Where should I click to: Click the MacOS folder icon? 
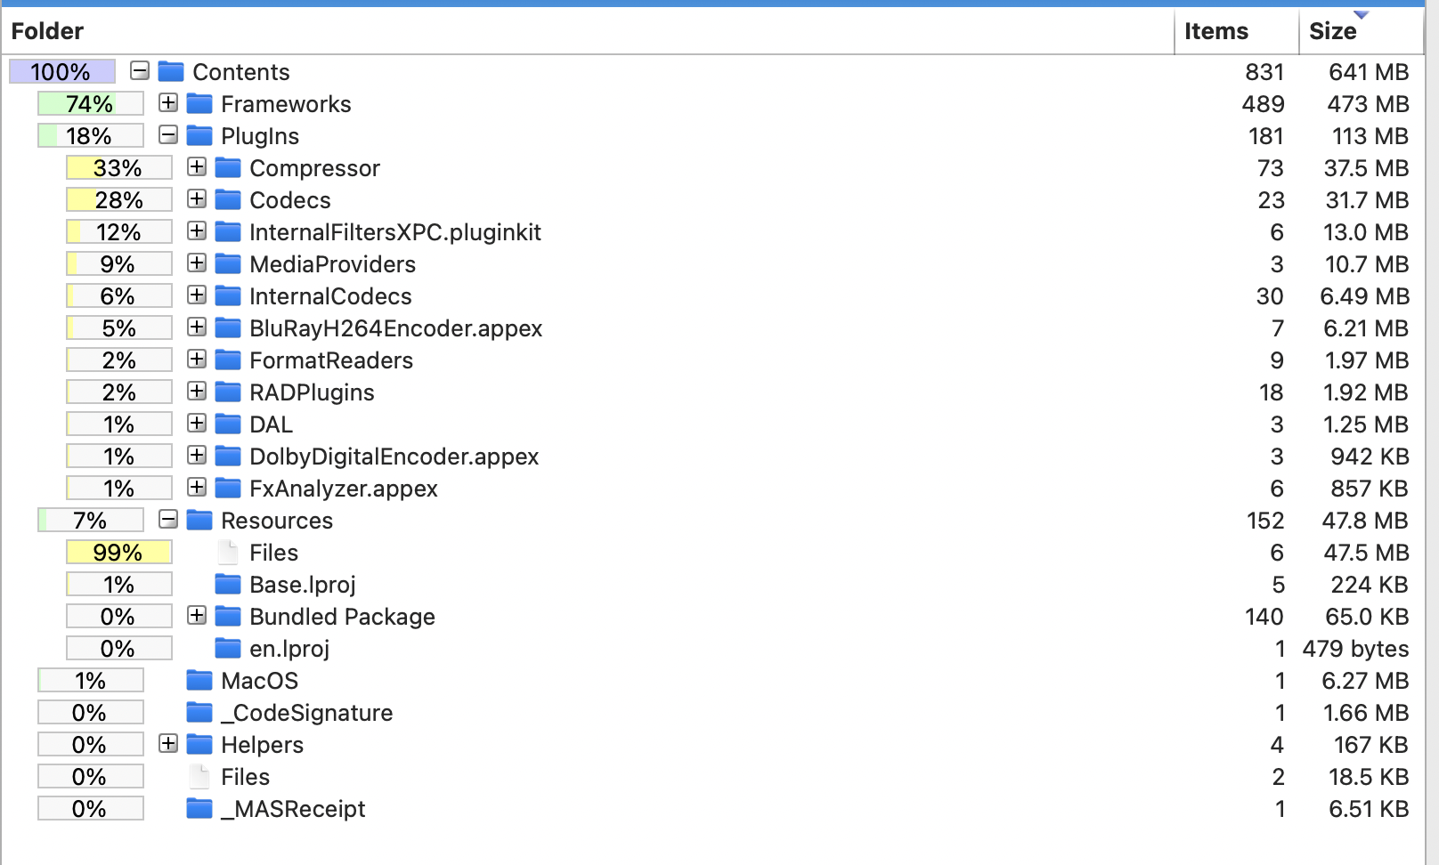pyautogui.click(x=199, y=681)
